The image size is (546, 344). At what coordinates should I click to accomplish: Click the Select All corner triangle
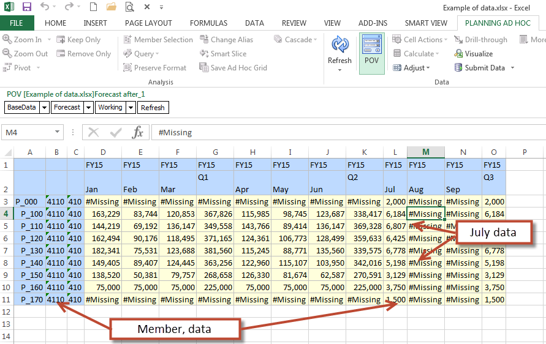[7, 152]
